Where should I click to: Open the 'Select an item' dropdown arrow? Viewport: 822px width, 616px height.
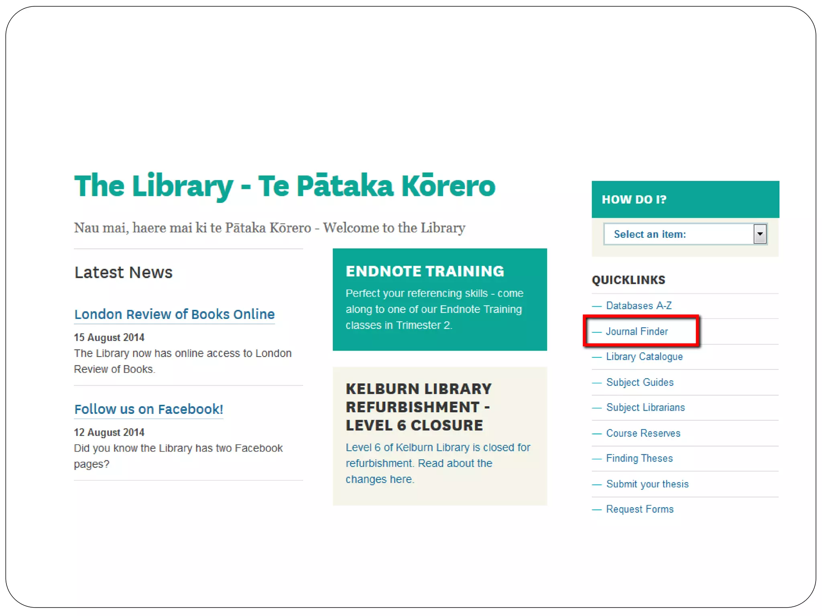(760, 234)
